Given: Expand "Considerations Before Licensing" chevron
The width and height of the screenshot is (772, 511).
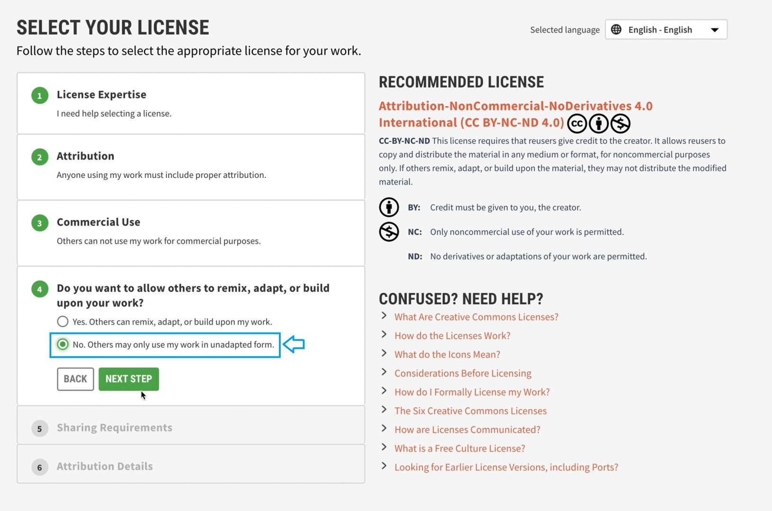Looking at the screenshot, I should pyautogui.click(x=384, y=373).
